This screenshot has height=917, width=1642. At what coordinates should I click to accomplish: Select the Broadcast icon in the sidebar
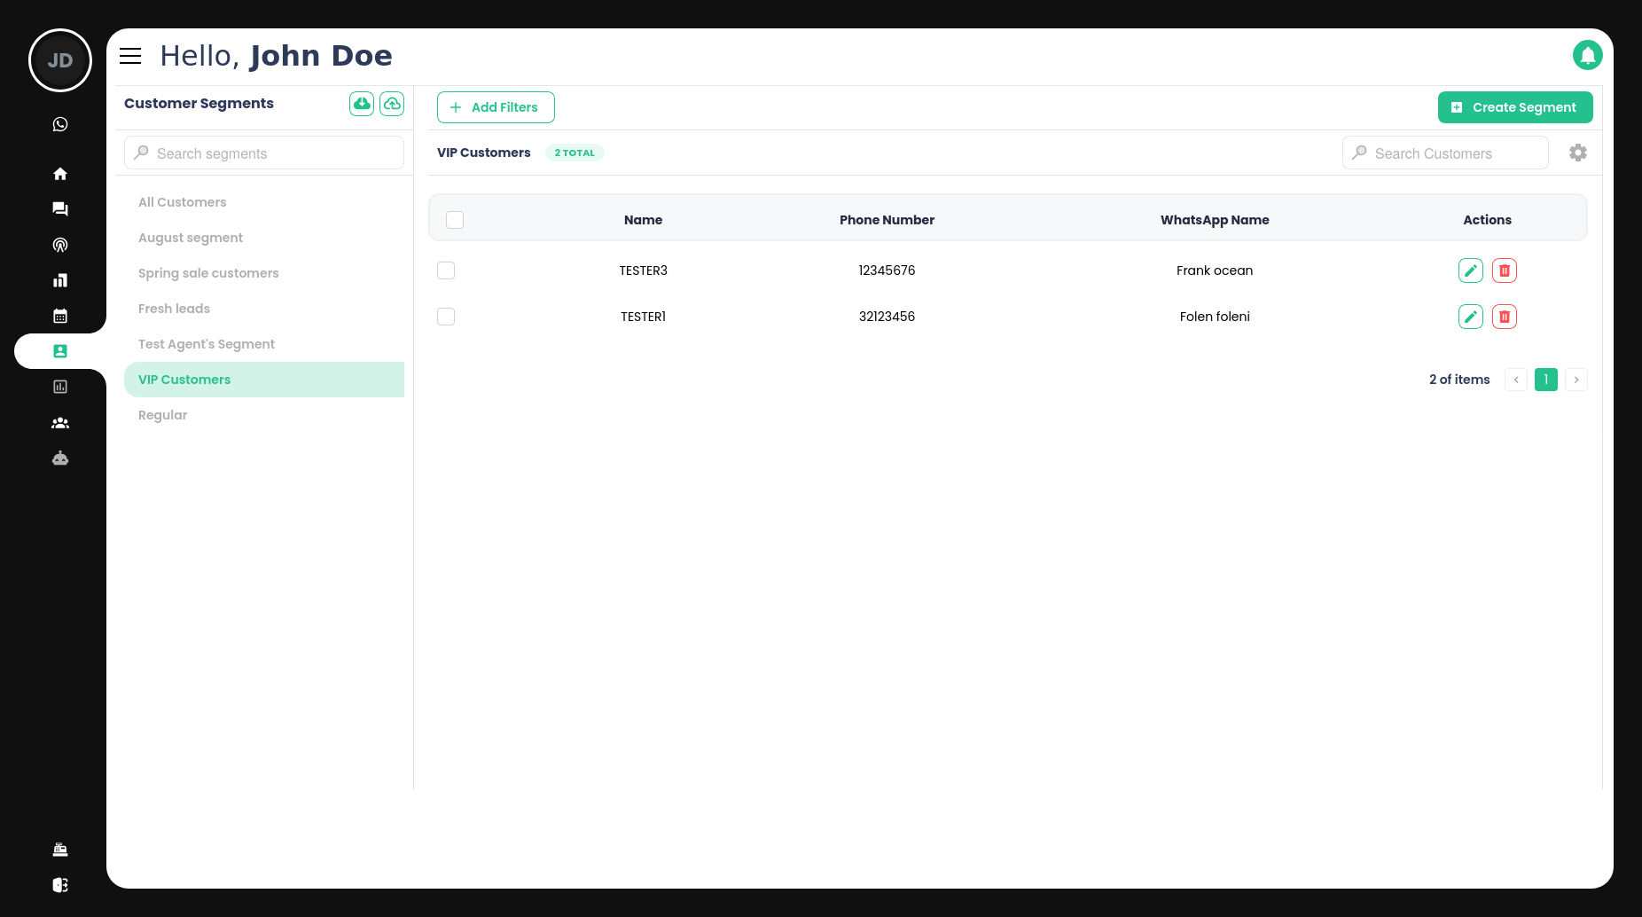[x=59, y=245]
